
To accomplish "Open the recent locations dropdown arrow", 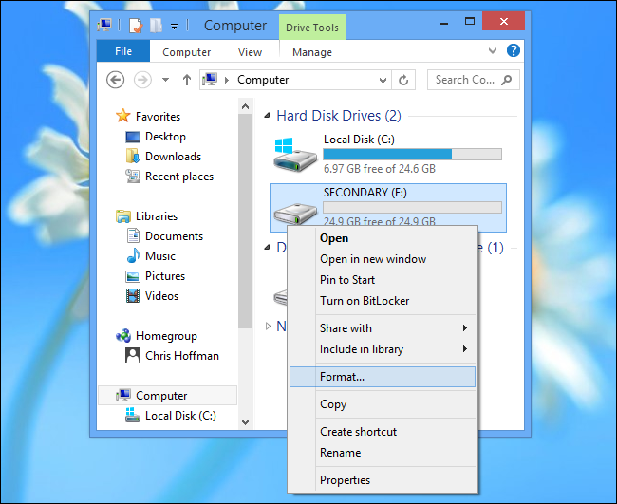I will click(166, 80).
